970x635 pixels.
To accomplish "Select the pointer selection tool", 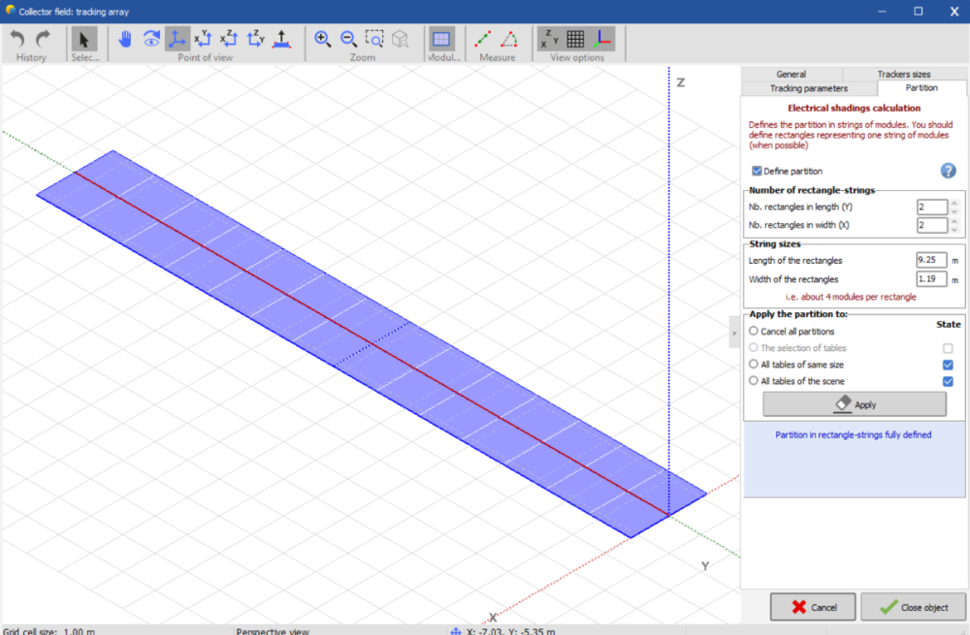I will click(84, 39).
